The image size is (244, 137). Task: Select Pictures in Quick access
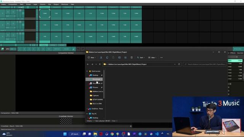tap(95, 88)
